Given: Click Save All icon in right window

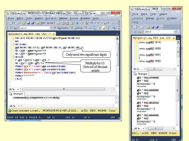Looking at the screenshot, I should pyautogui.click(x=157, y=27).
